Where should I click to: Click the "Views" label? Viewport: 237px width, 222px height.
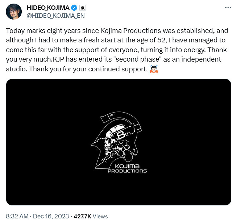(100, 216)
